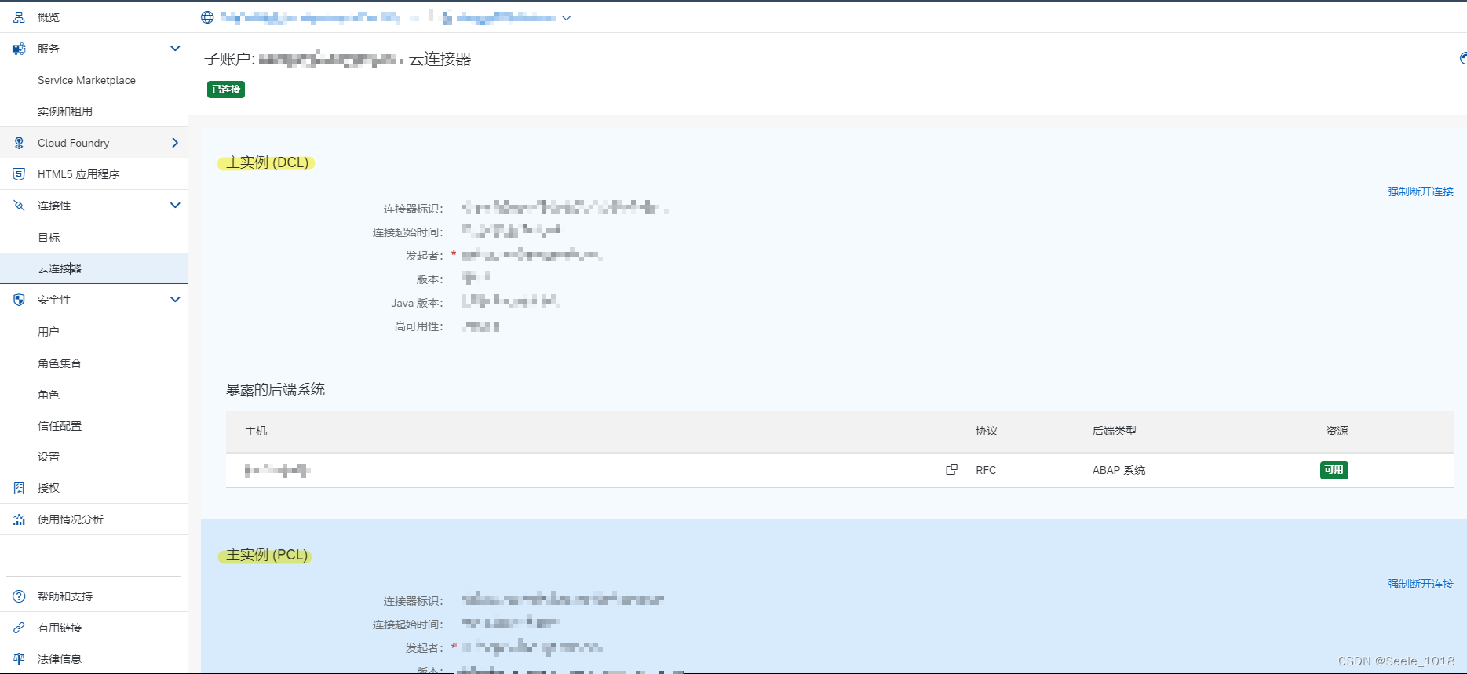Click the 主机 column header
The height and width of the screenshot is (674, 1467).
click(256, 431)
